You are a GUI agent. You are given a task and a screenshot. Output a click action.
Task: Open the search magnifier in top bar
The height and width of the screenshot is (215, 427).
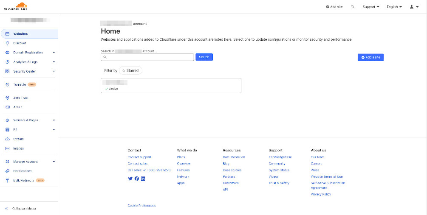353,7
